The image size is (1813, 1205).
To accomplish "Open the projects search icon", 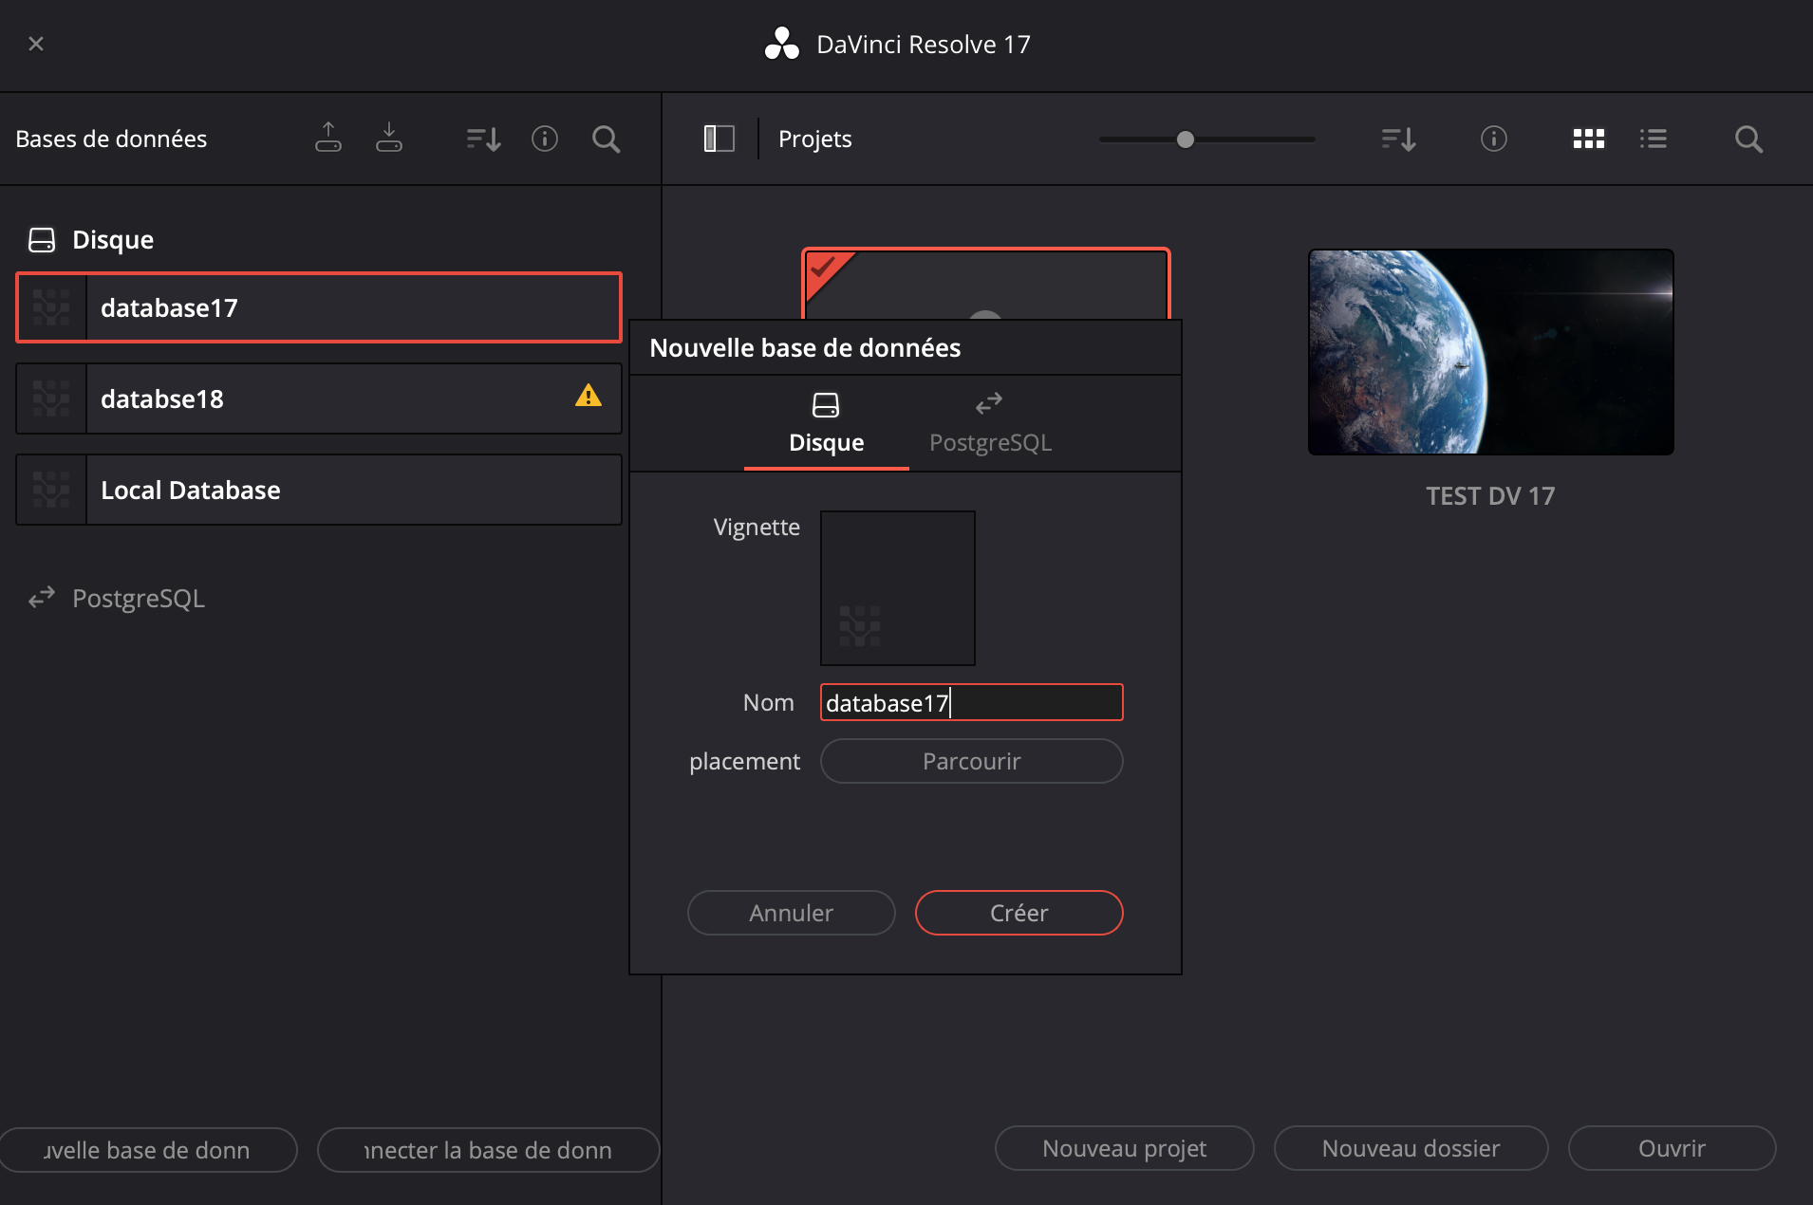I will [x=1749, y=139].
